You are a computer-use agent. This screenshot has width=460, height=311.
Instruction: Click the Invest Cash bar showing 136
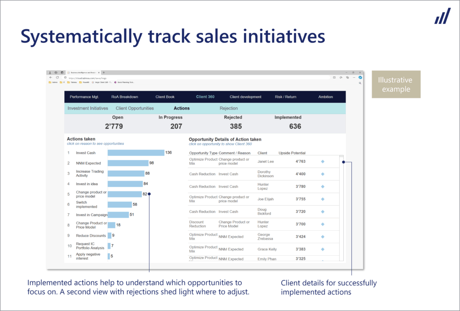click(x=136, y=153)
